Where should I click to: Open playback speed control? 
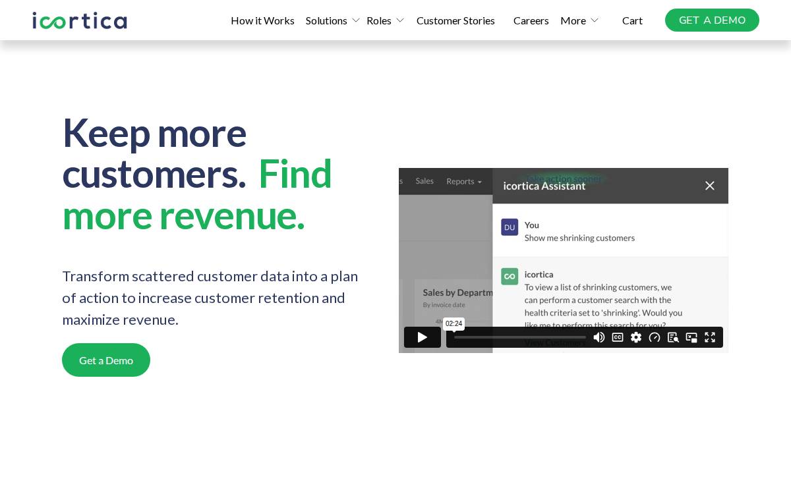point(655,337)
